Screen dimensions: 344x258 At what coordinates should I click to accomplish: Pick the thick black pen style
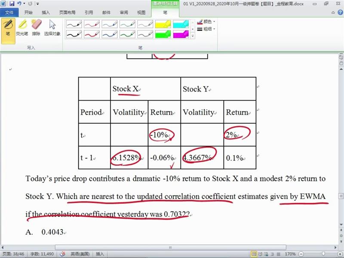click(74, 34)
